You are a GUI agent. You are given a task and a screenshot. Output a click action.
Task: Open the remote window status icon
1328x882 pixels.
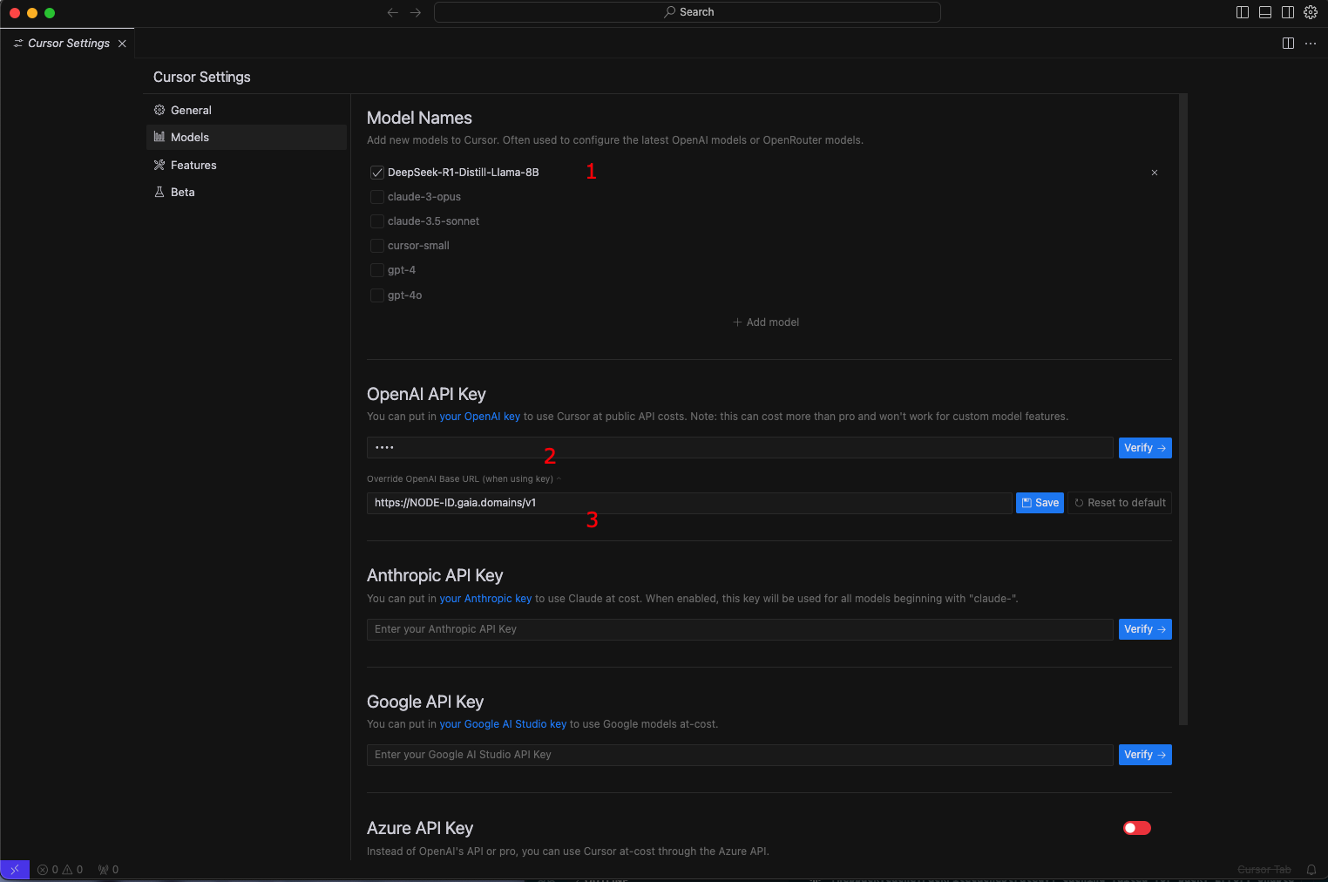pos(15,870)
